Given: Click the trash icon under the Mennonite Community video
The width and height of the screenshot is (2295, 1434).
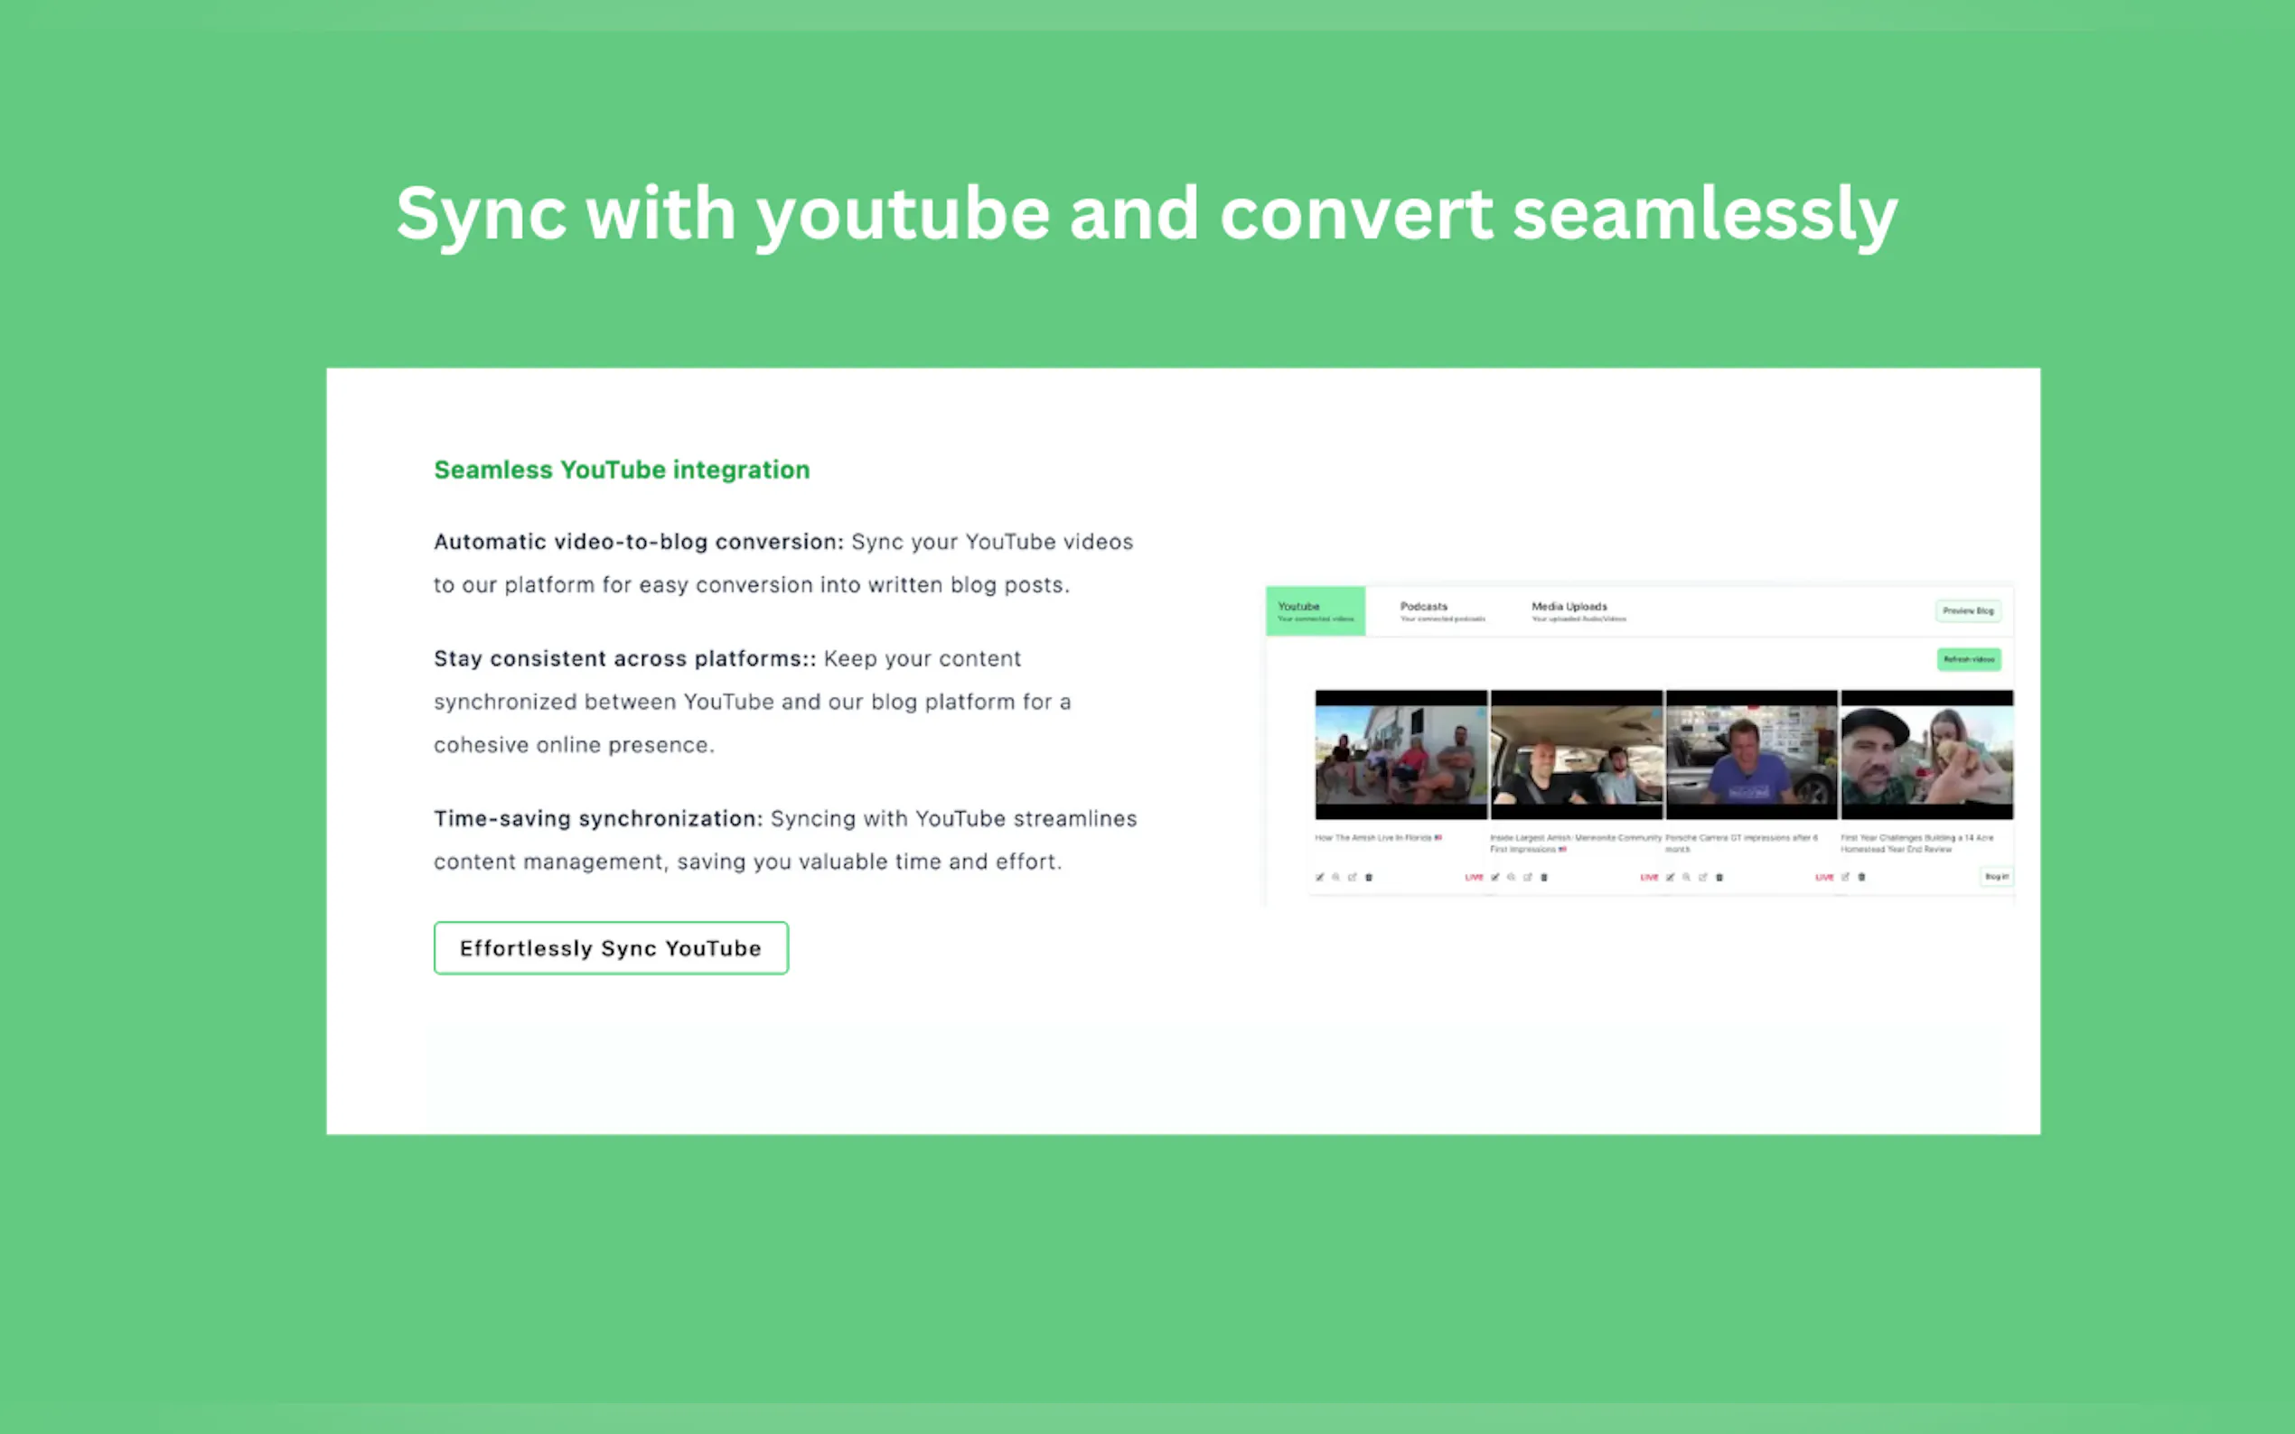Looking at the screenshot, I should (x=1544, y=877).
